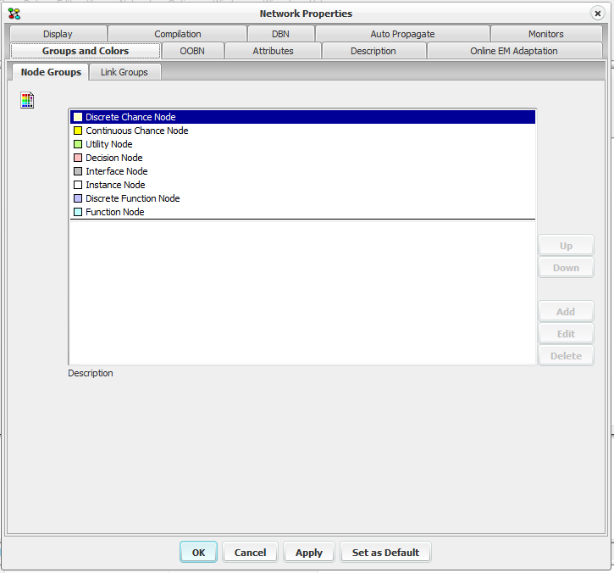The height and width of the screenshot is (573, 614).
Task: Click the Delete group button
Action: point(566,355)
